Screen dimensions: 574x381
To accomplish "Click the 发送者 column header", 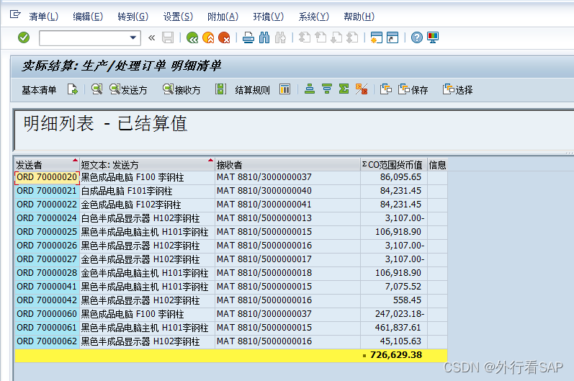I will click(47, 165).
